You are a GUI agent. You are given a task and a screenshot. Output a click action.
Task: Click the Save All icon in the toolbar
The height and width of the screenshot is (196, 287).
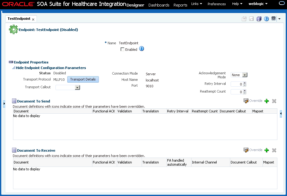[x=259, y=19]
